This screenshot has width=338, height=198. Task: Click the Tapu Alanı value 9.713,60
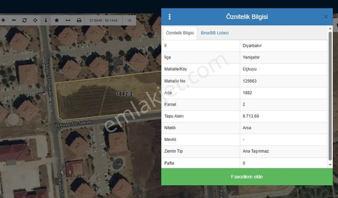(x=251, y=116)
